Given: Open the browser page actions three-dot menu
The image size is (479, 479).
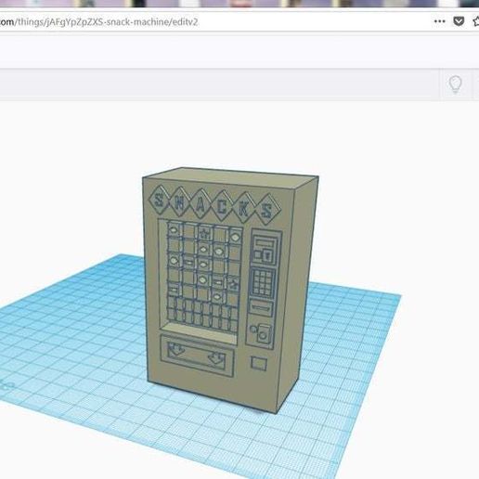Looking at the screenshot, I should (439, 21).
